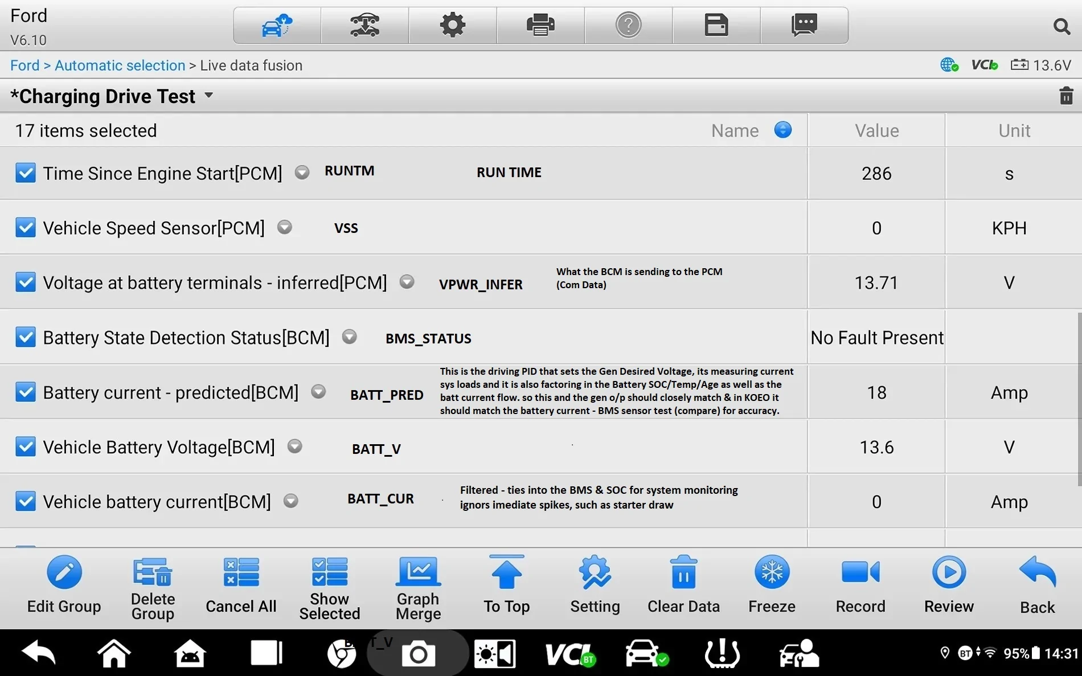Screen dimensions: 1082x676
Task: Launch Chrome browser from navigation bar
Action: pyautogui.click(x=342, y=653)
